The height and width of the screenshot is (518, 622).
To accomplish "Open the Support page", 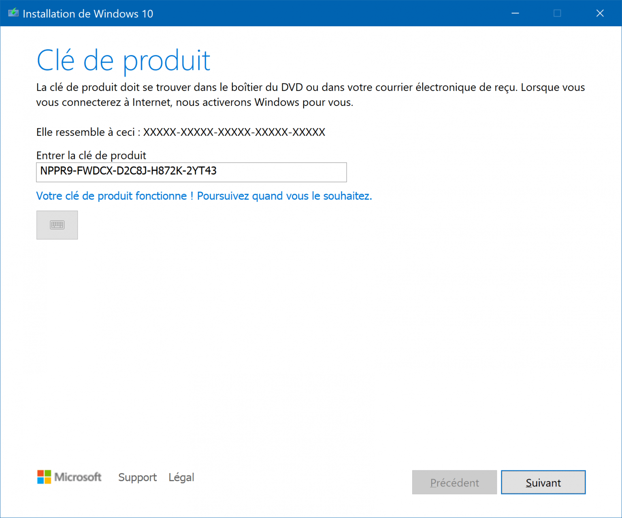I will point(137,477).
